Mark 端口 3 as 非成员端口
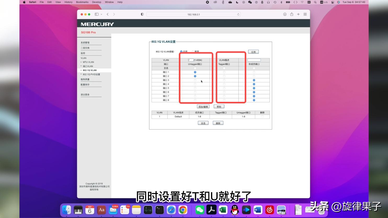 pos(253,80)
